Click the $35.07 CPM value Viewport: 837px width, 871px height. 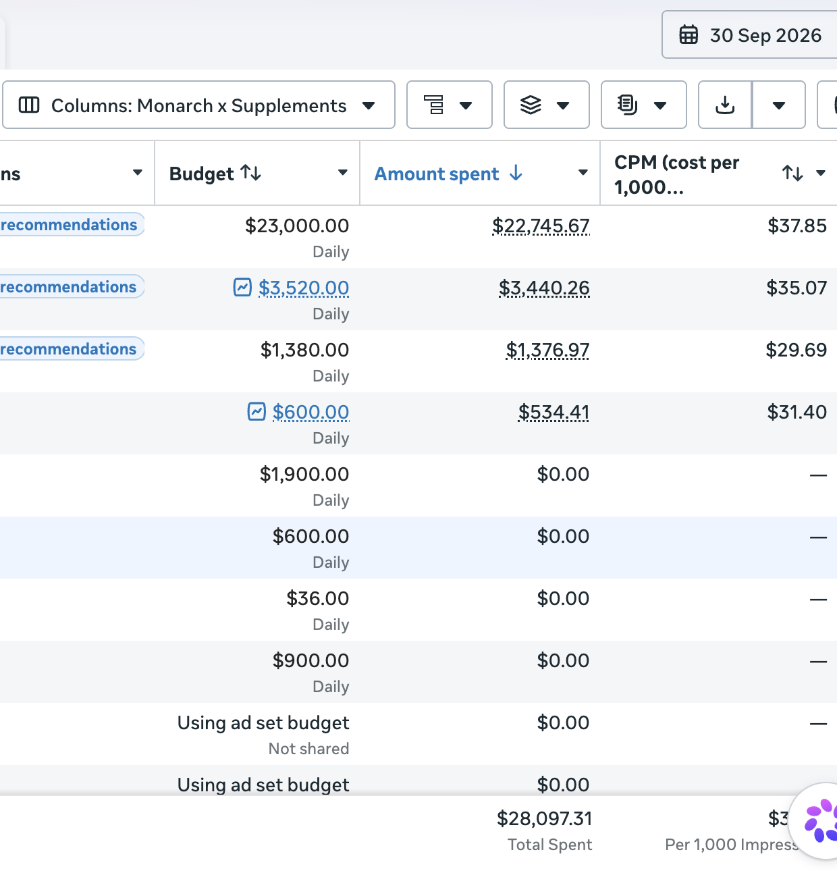pos(796,288)
